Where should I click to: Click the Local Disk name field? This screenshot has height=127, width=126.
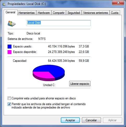(x=59, y=23)
